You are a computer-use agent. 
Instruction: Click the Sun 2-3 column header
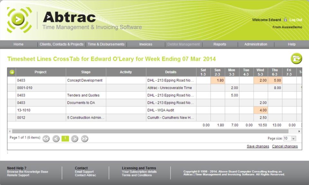pyautogui.click(x=218, y=72)
